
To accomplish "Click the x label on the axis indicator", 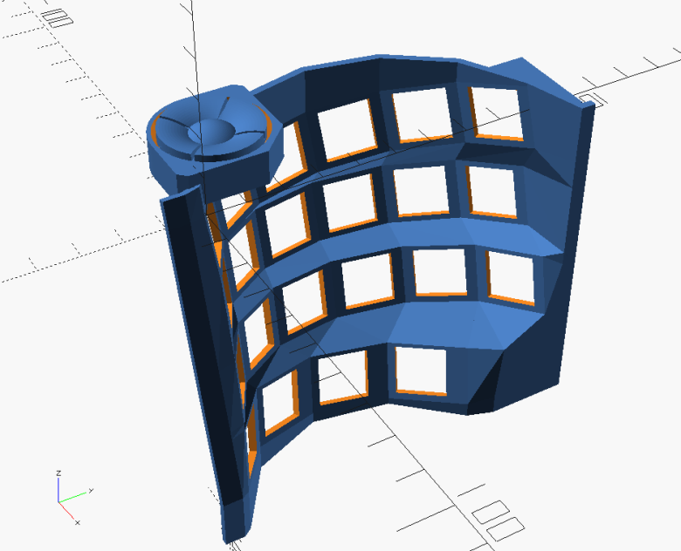I will coord(78,523).
